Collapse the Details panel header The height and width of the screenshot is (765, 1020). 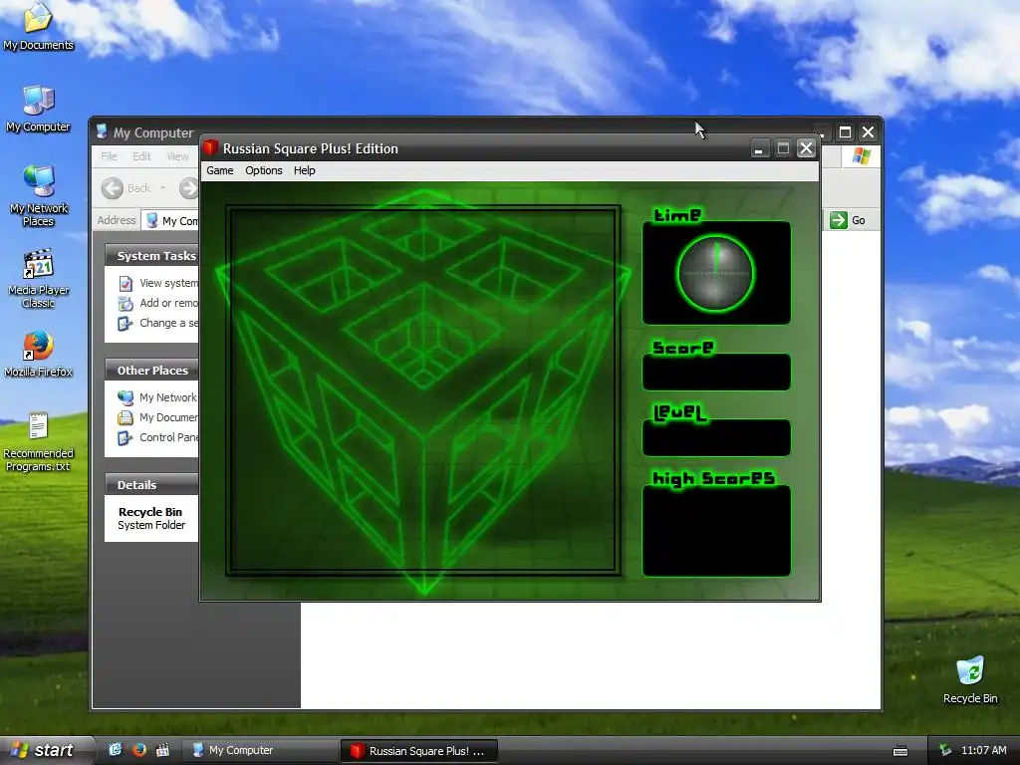151,485
